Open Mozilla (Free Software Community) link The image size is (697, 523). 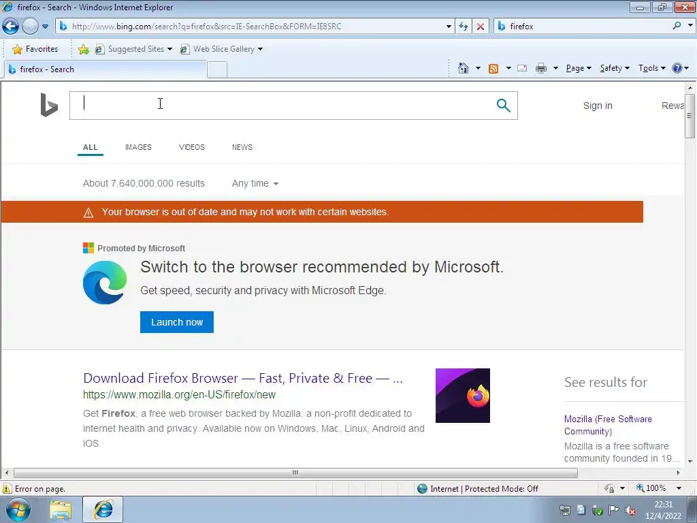click(608, 425)
